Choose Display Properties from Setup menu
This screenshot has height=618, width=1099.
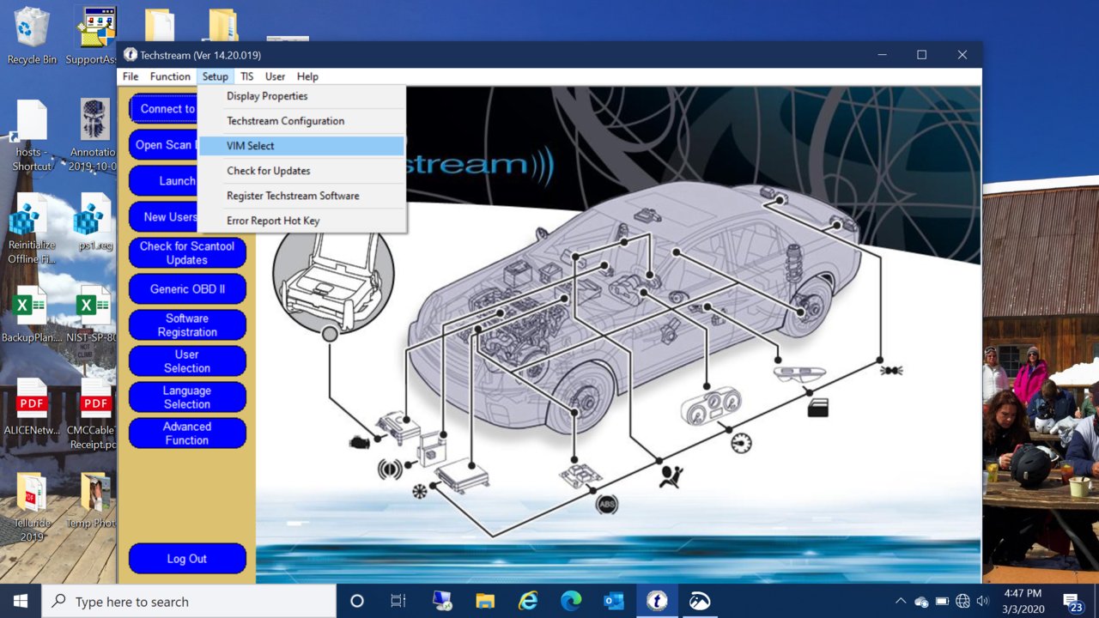pos(301,96)
